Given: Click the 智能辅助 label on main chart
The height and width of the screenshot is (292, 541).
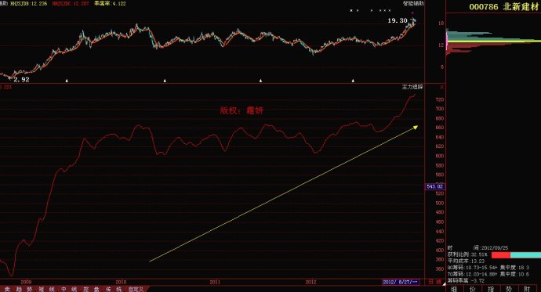Looking at the screenshot, I should tap(413, 3).
